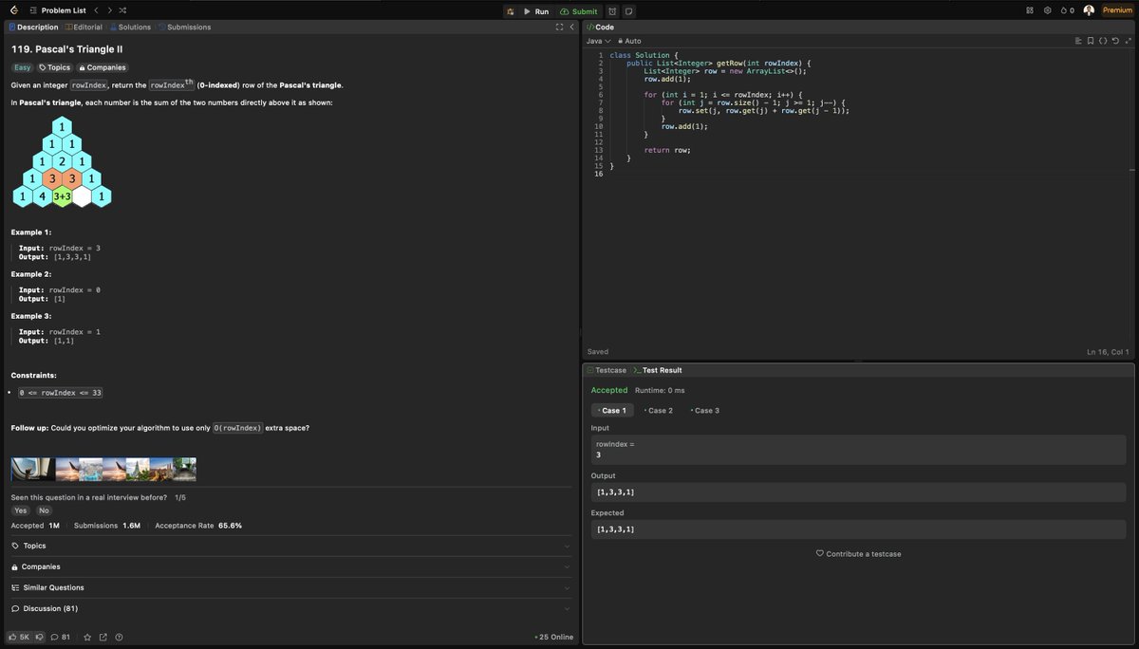The width and height of the screenshot is (1139, 649).
Task: Click the share link icon
Action: coord(103,637)
